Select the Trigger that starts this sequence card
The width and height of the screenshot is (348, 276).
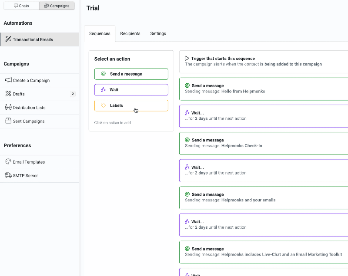coord(264,62)
